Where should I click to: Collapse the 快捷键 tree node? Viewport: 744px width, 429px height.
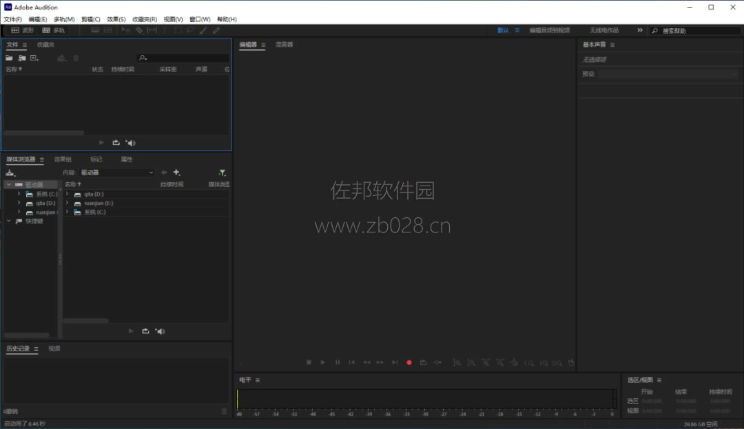click(x=8, y=221)
